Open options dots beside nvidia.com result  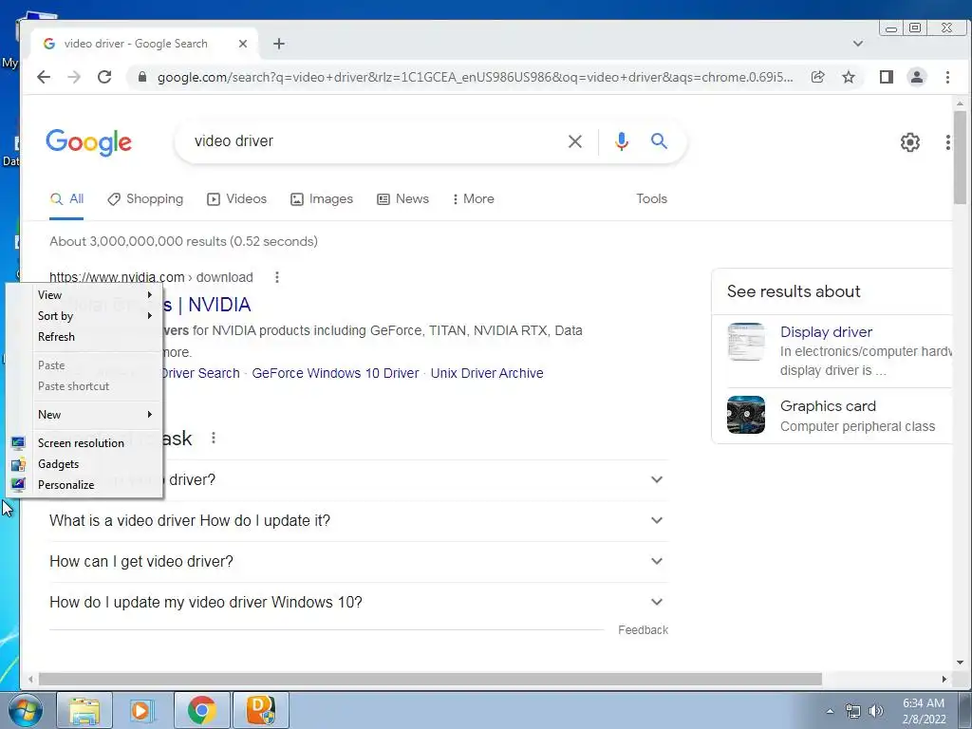(277, 277)
